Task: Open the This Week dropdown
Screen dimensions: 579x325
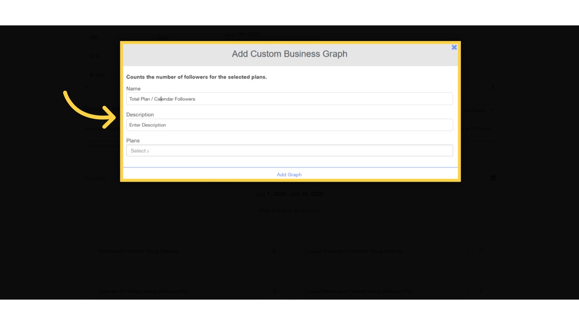Action: click(x=95, y=178)
